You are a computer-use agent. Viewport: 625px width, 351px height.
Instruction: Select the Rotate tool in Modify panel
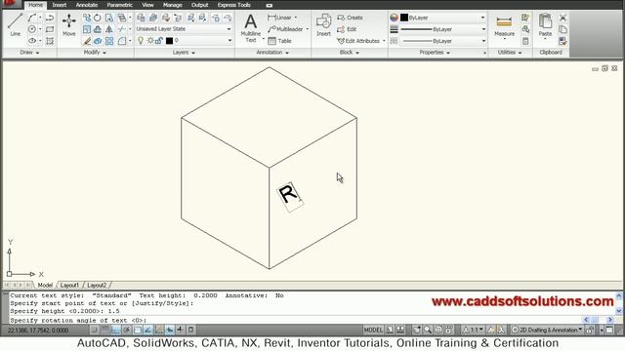pyautogui.click(x=98, y=18)
